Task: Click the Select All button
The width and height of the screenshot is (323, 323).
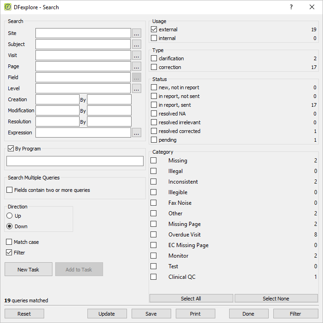Action: [191, 299]
